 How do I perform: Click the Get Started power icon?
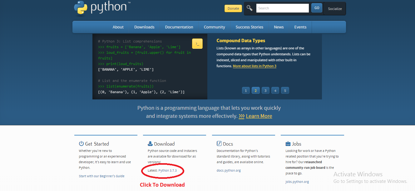pos(81,143)
